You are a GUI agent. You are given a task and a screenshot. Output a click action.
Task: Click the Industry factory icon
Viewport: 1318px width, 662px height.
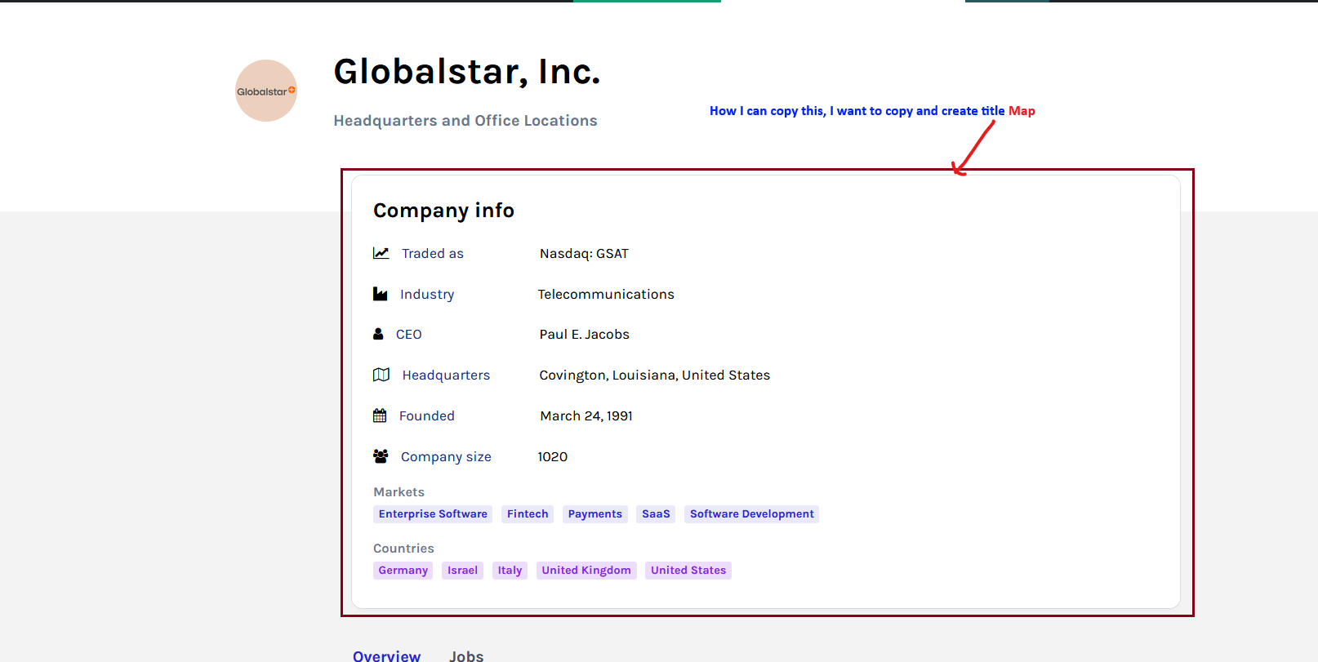pyautogui.click(x=381, y=294)
